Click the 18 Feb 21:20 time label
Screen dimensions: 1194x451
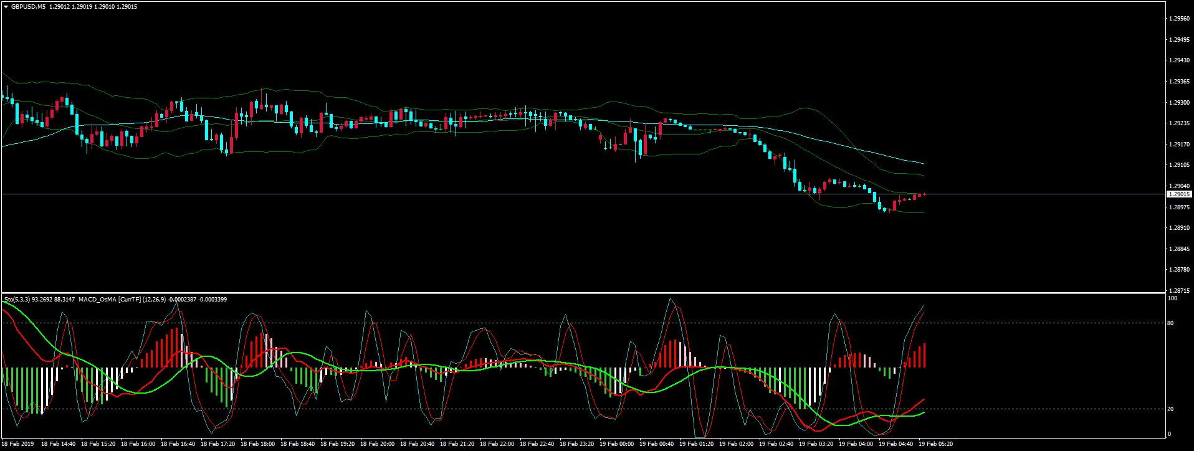tap(457, 445)
